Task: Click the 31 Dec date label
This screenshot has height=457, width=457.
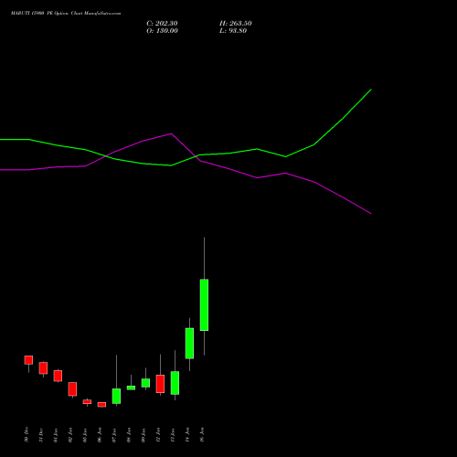Action: click(41, 435)
